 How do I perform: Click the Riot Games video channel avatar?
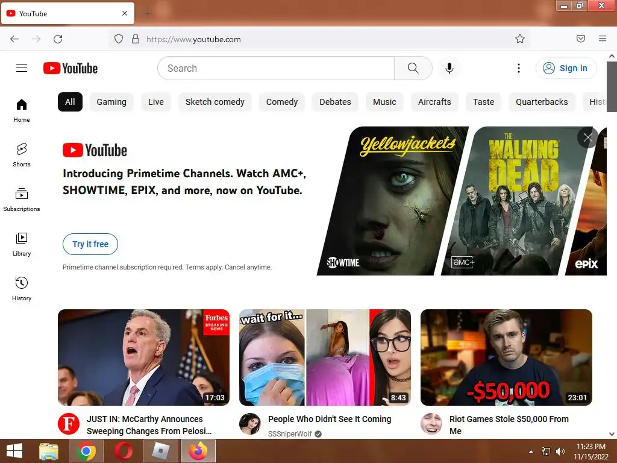(x=431, y=424)
